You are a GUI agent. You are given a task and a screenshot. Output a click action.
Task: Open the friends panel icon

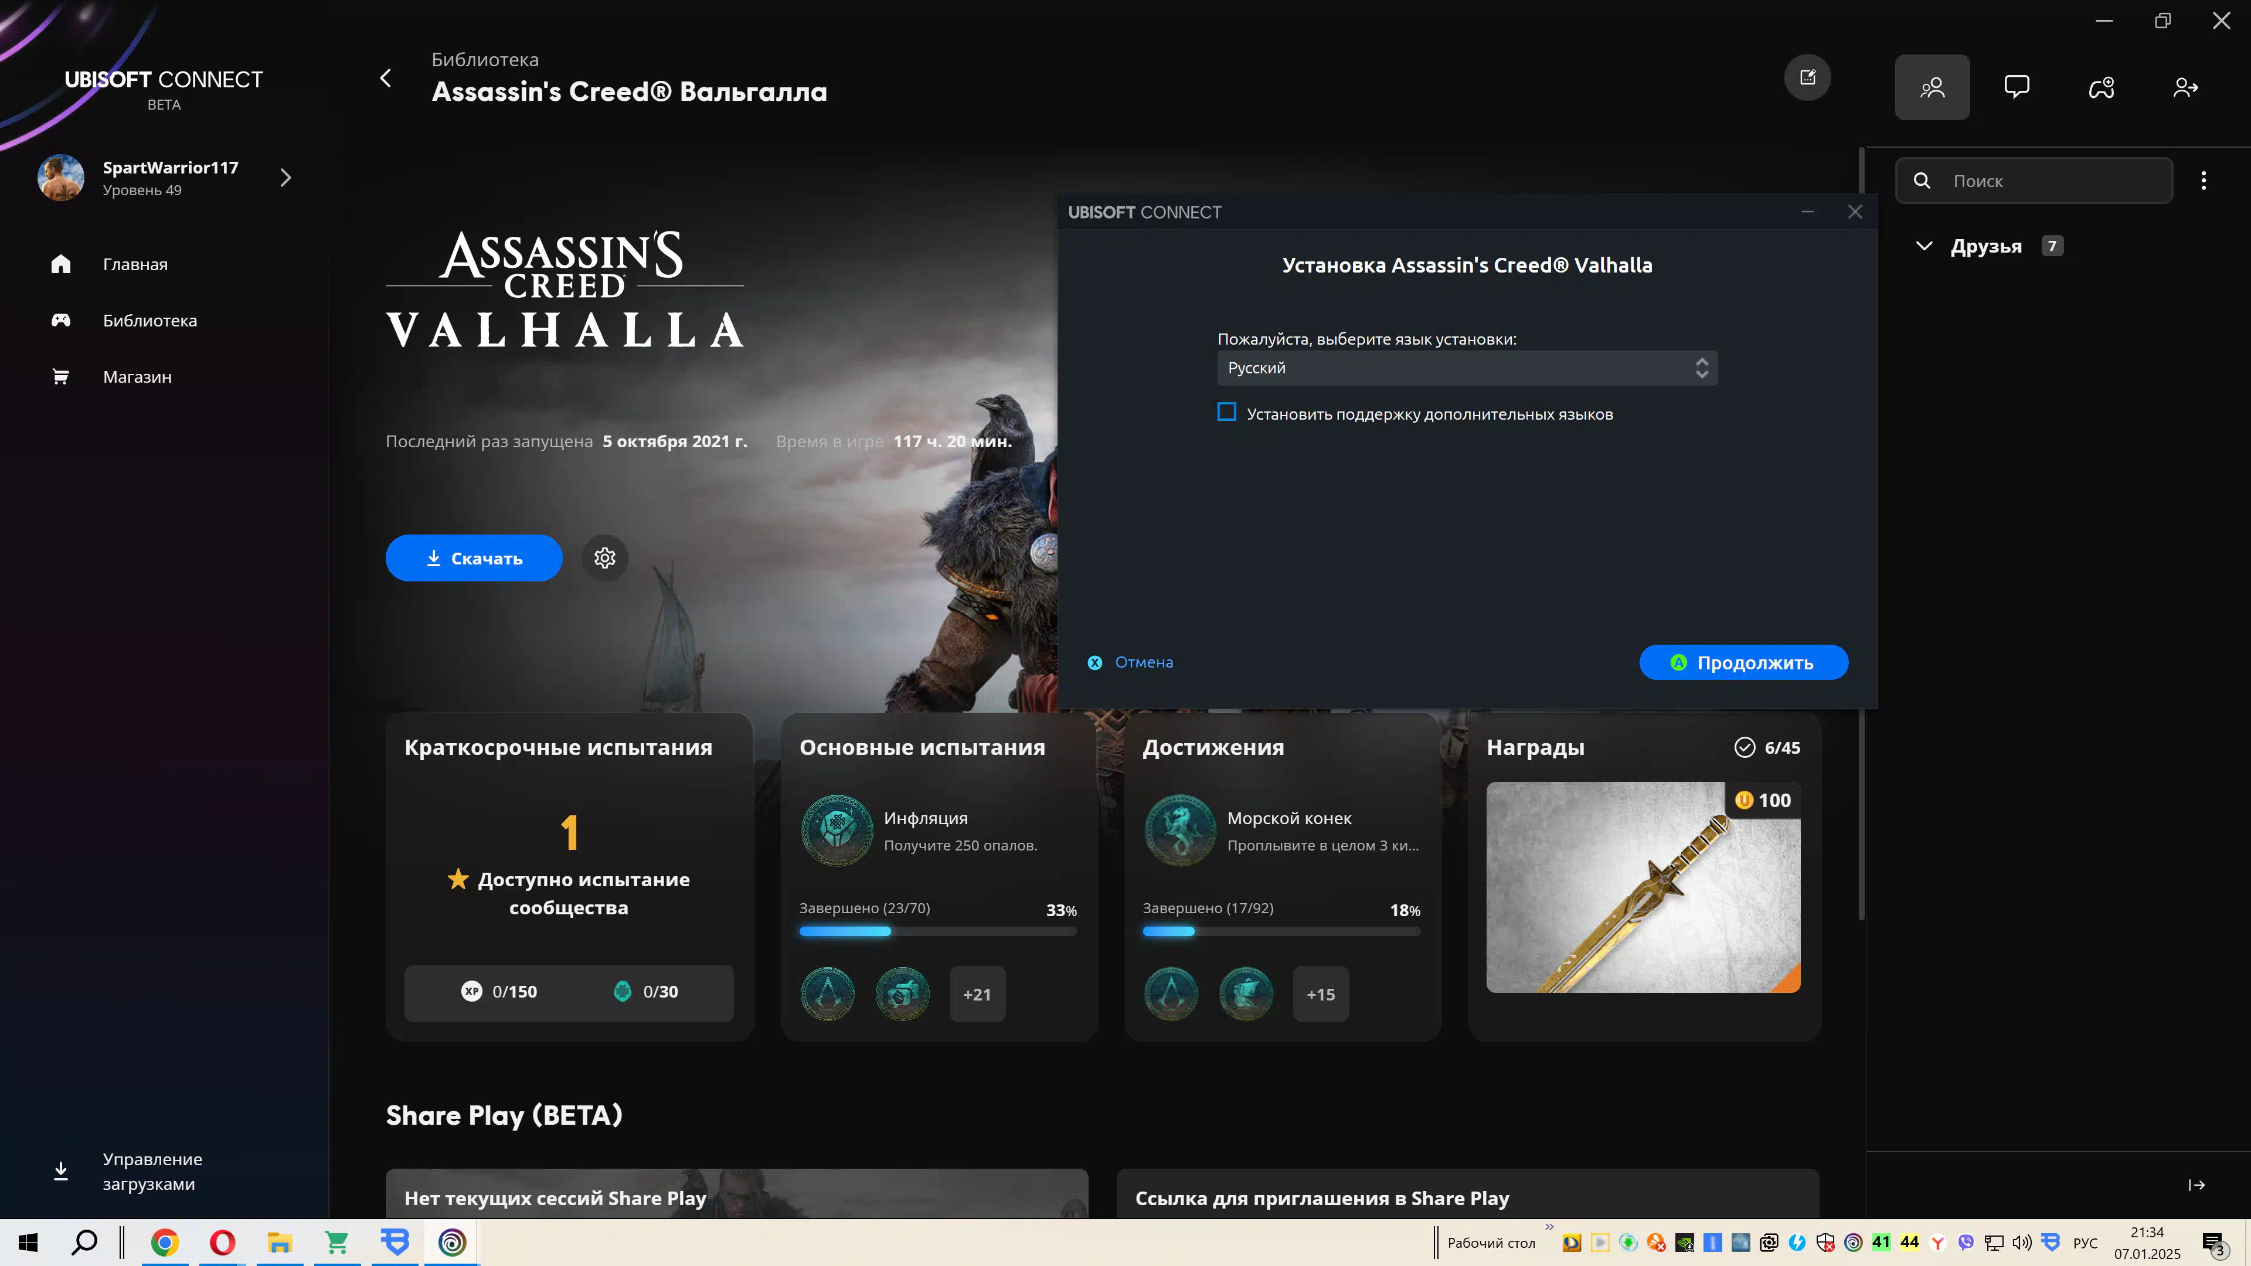tap(1932, 87)
